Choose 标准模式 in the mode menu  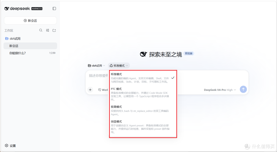coord(143,78)
